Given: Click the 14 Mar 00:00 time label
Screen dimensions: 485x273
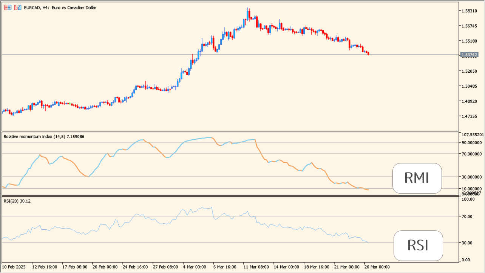Looking at the screenshot, I should 286,267.
